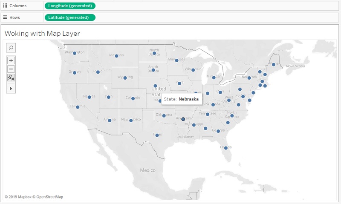This screenshot has width=341, height=204.
Task: Click the Nova Scotia map label
Action: click(x=295, y=66)
